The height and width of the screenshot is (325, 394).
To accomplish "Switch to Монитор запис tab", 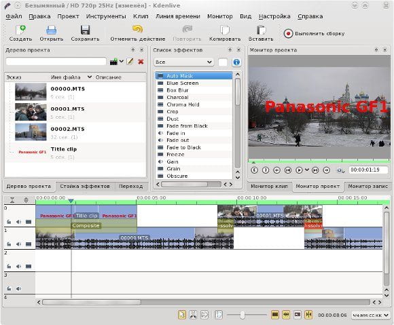I will click(x=368, y=186).
